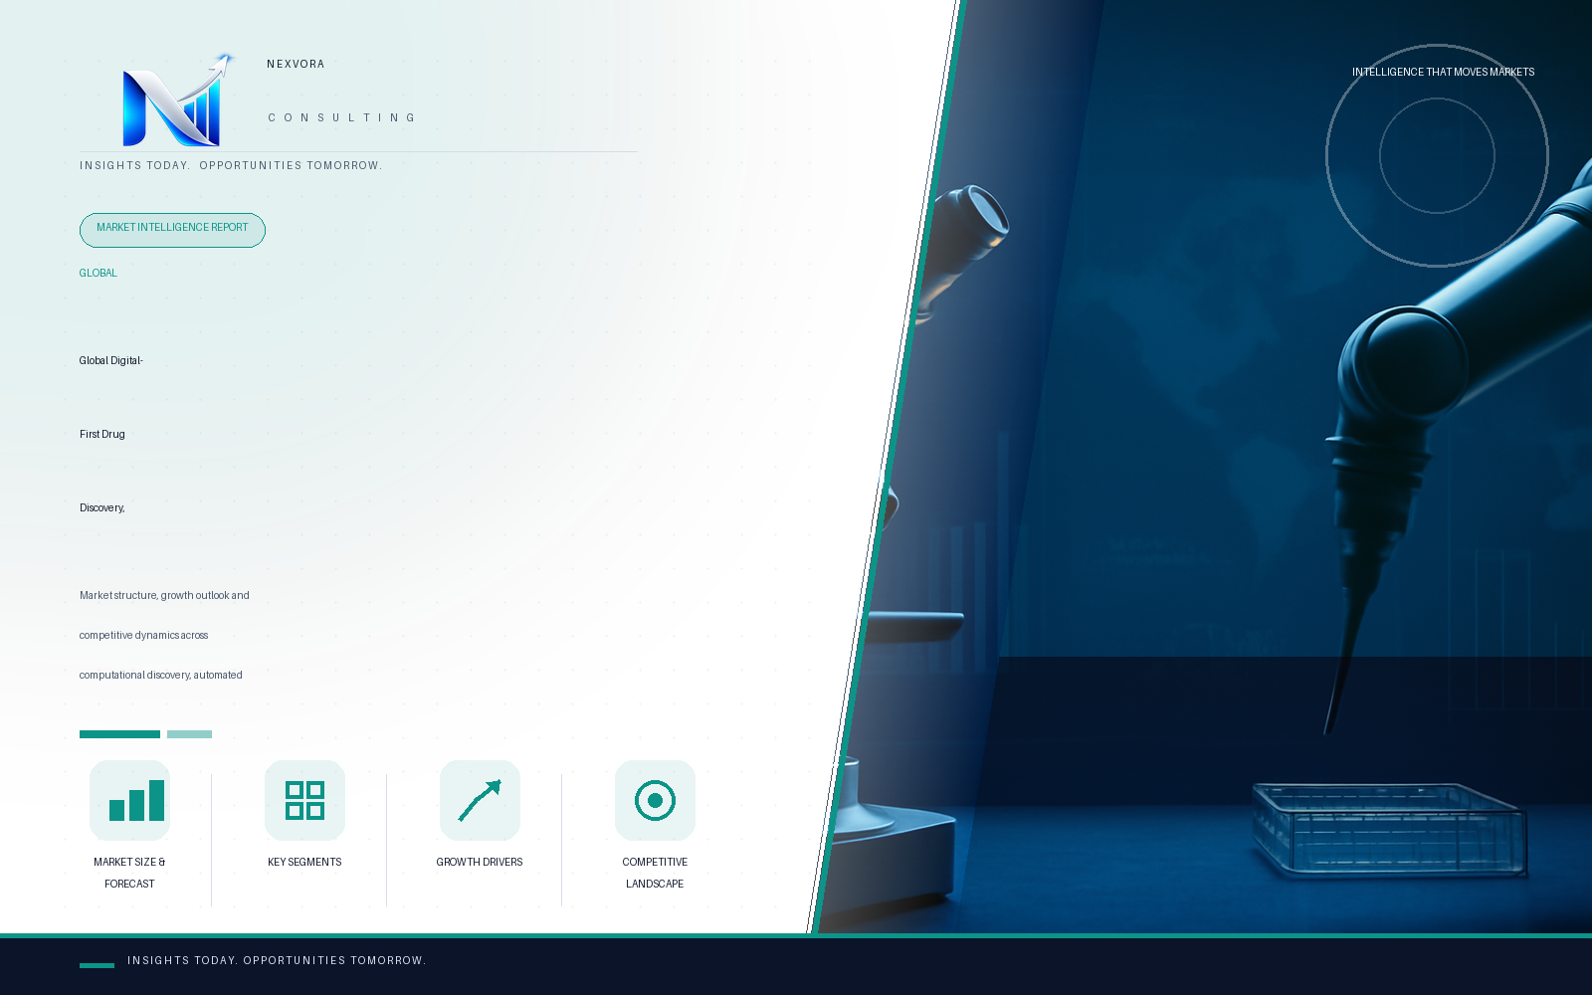Click 'Market structure, growth outlook and' text
Screen dimensions: 1592x995
[x=164, y=595]
